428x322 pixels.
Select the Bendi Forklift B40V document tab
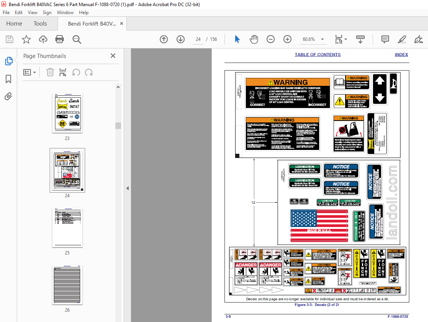(x=92, y=24)
